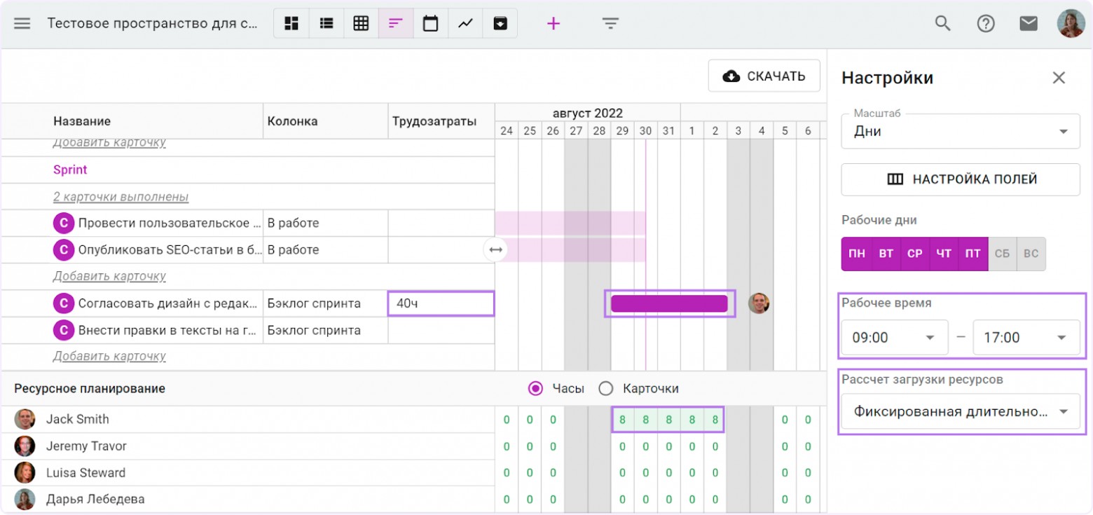The image size is (1093, 515).
Task: Click the magenta plus add icon
Action: (x=554, y=24)
